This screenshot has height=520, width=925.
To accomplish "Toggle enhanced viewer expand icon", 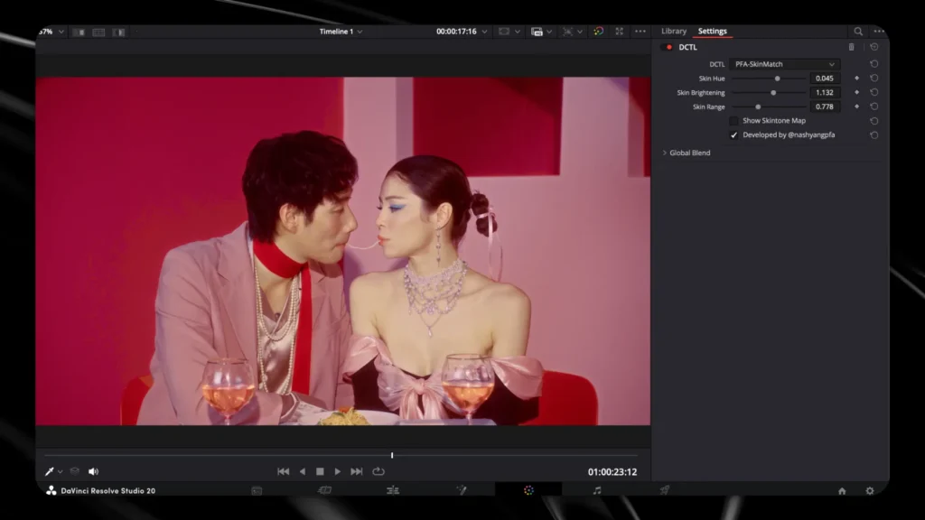I will (620, 32).
